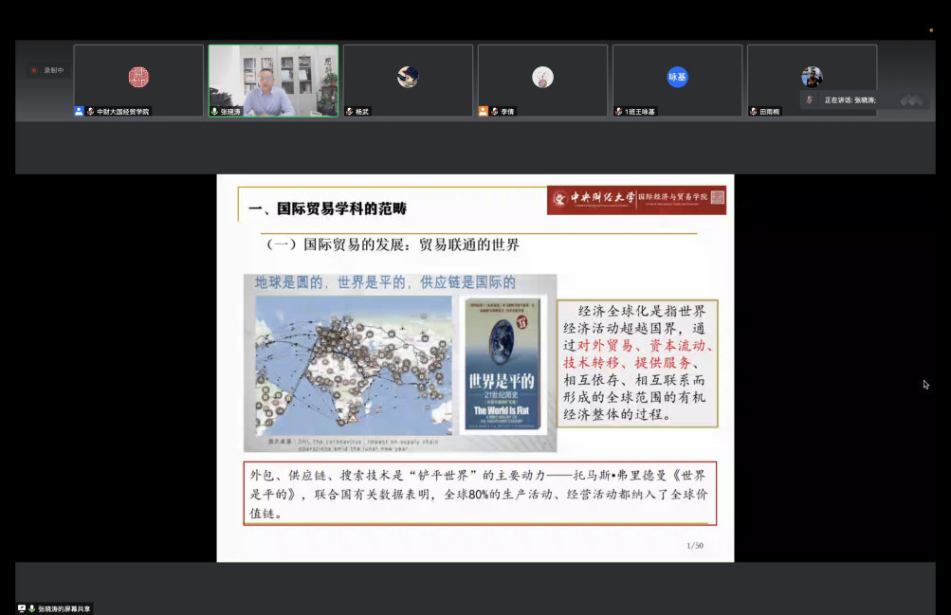Click the orange user icon beside 李倩
This screenshot has width=951, height=615.
tap(484, 111)
